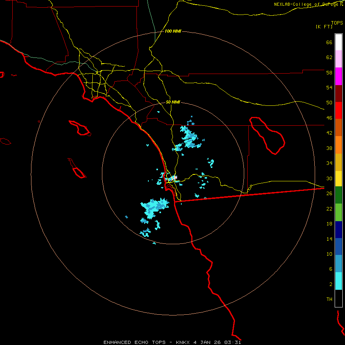This screenshot has width=345, height=345.
Task: Click the TH threshold label
Action: click(x=329, y=299)
